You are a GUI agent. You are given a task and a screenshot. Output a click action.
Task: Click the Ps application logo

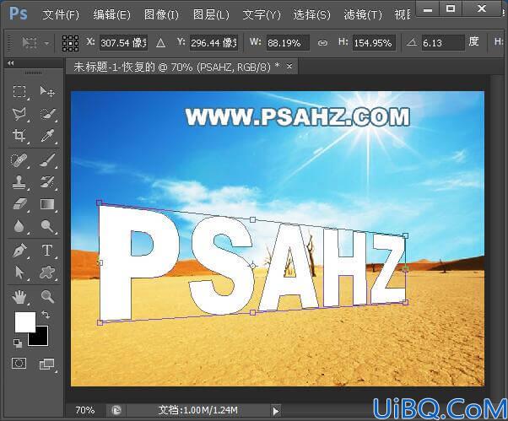[x=19, y=13]
